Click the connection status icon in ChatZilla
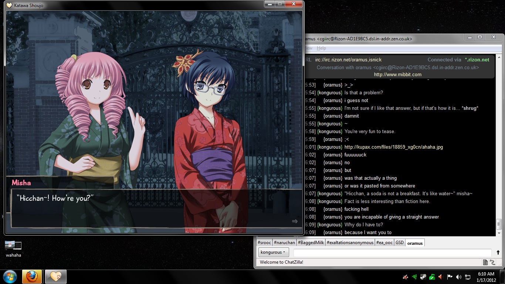Viewport: 505px width, 284px height. pyautogui.click(x=492, y=262)
